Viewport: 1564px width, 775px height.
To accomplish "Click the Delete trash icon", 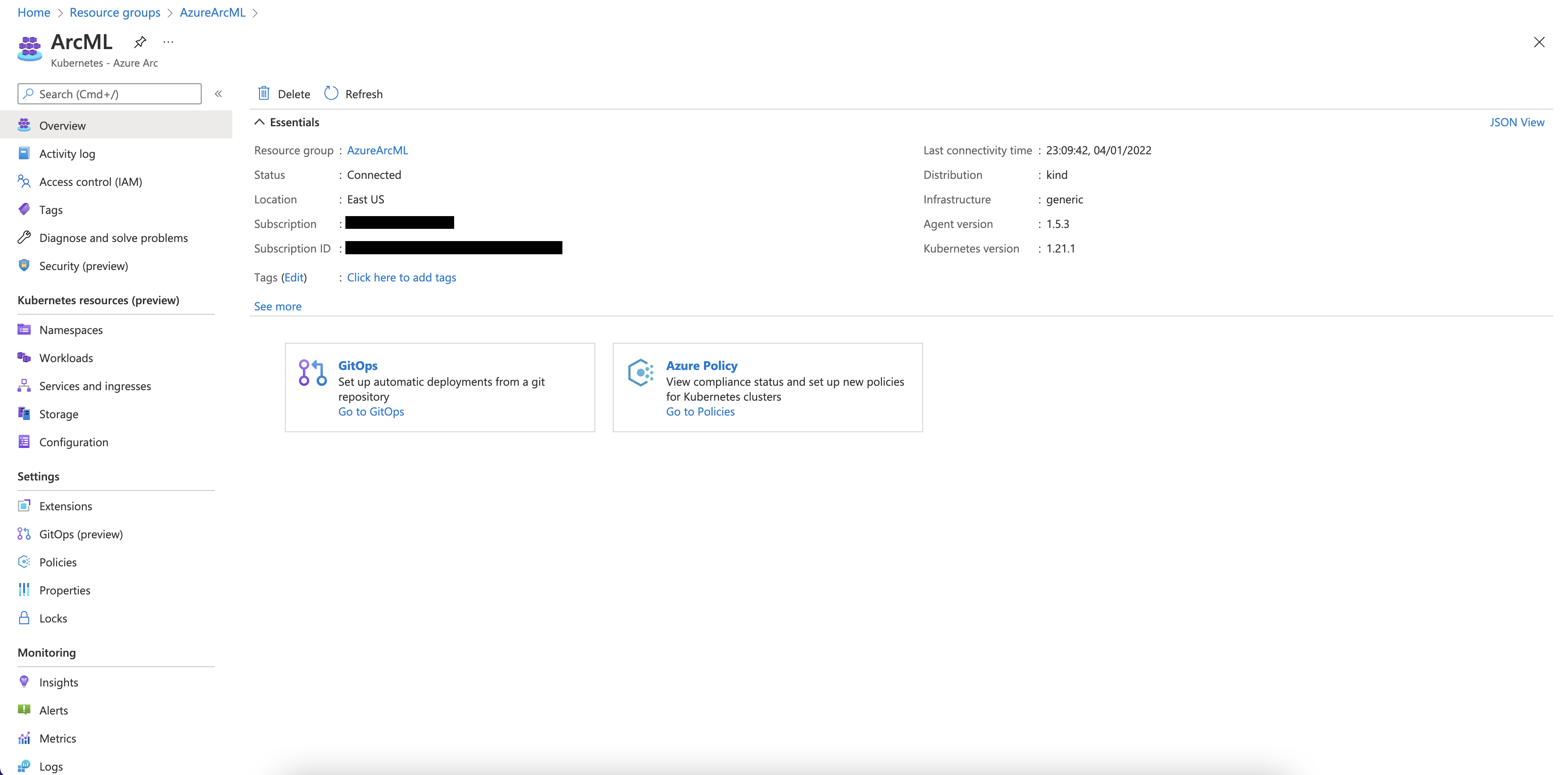I will [263, 93].
